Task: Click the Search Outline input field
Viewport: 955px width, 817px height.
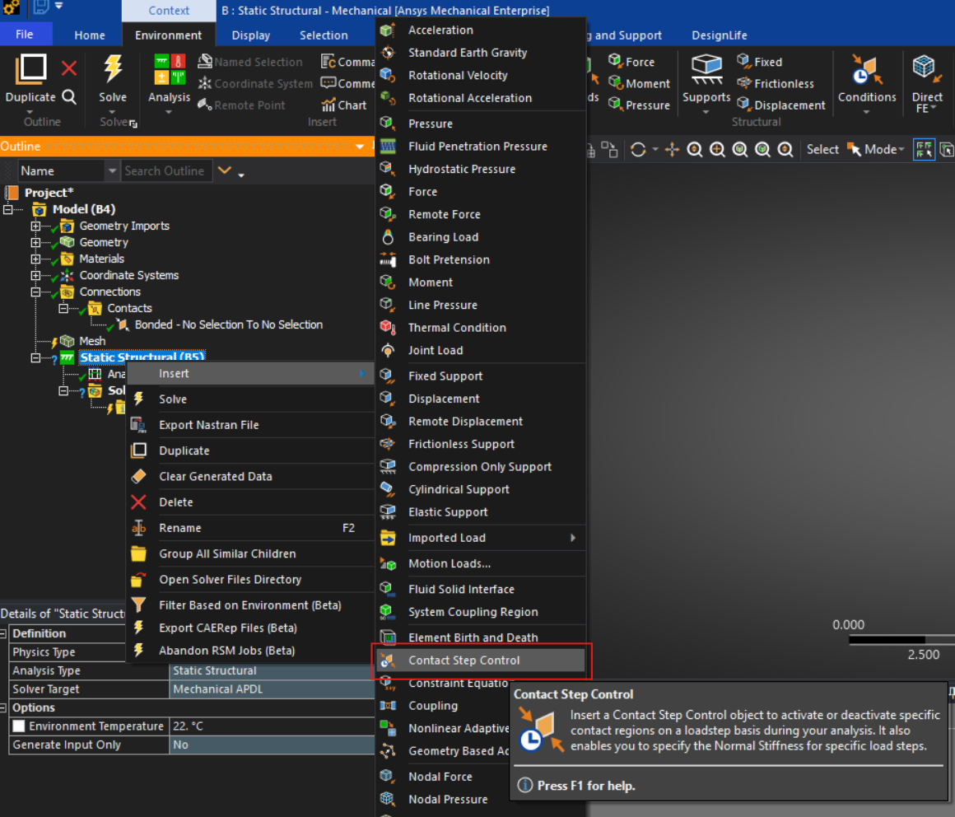Action: (x=165, y=171)
